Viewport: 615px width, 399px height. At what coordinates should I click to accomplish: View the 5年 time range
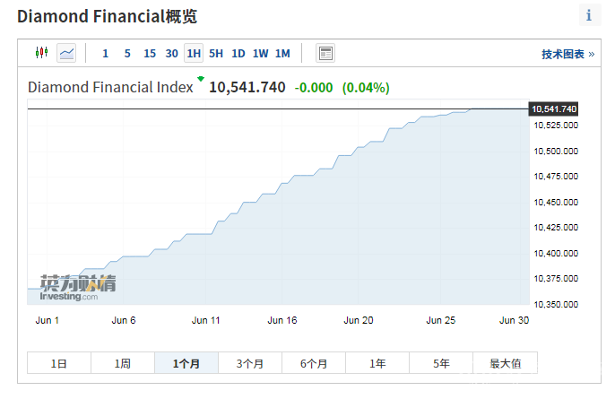[441, 363]
